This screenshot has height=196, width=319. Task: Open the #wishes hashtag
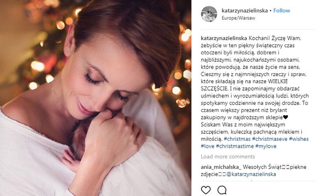[x=299, y=139]
